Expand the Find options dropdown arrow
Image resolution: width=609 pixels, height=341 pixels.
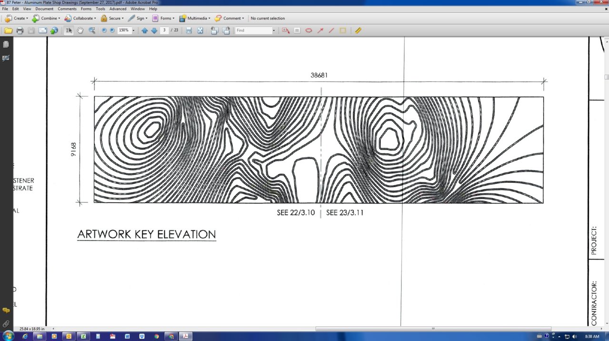tap(274, 30)
